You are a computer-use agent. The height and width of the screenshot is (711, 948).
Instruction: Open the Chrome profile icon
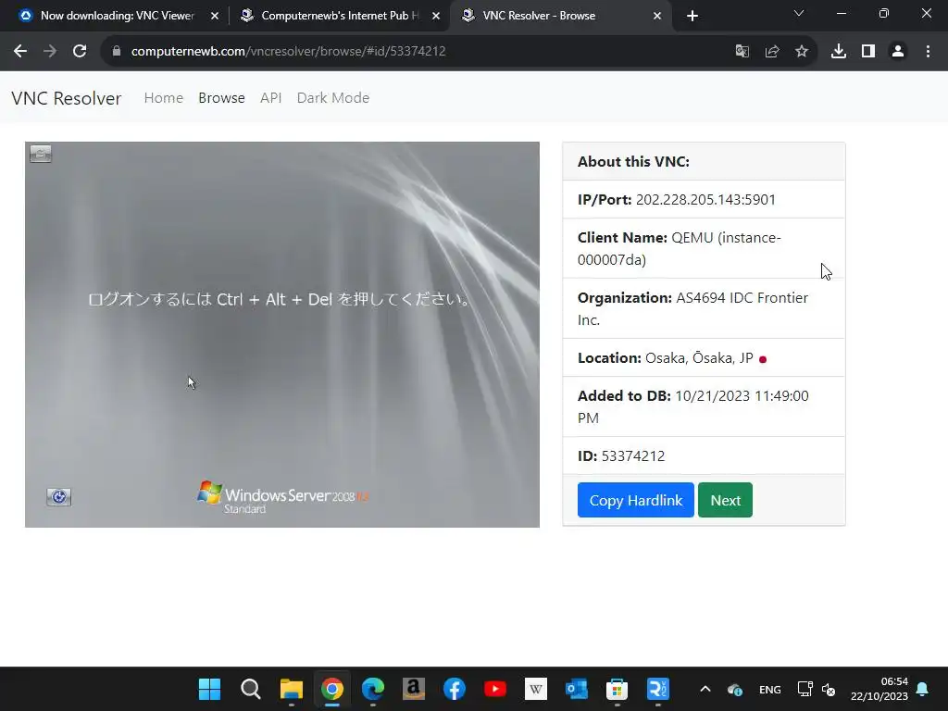coord(898,52)
